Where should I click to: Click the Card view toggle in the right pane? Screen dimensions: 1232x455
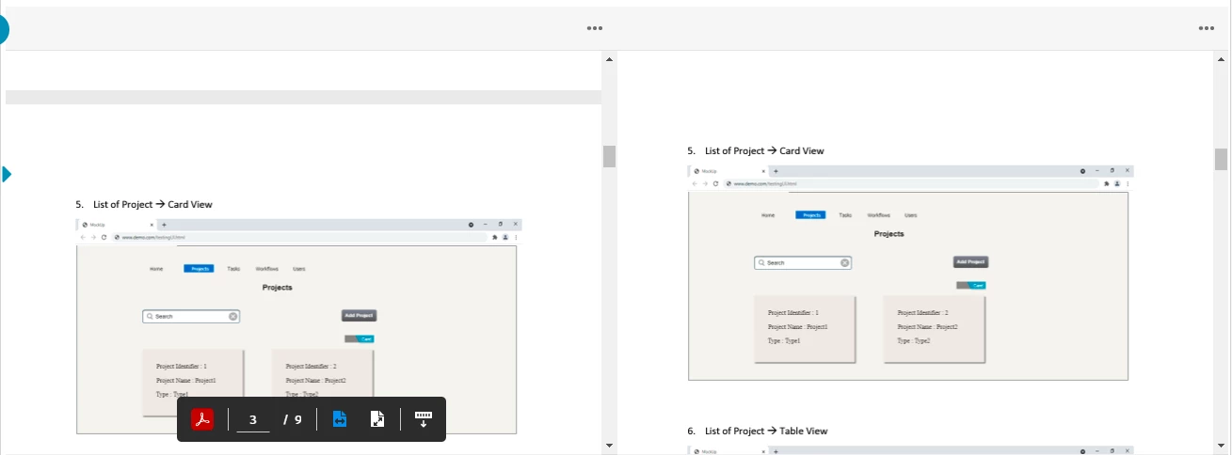point(970,285)
